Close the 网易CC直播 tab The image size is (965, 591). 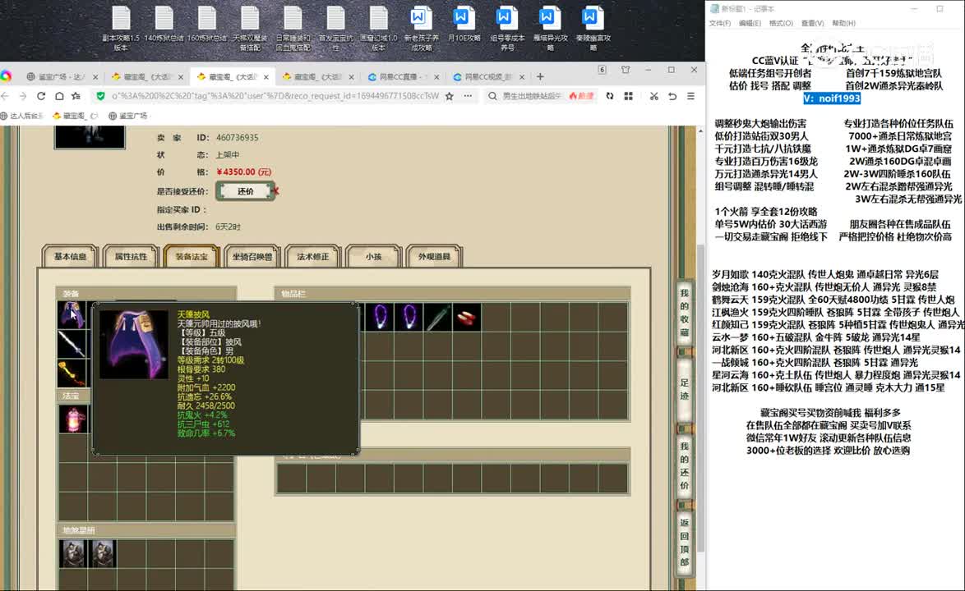[x=436, y=77]
